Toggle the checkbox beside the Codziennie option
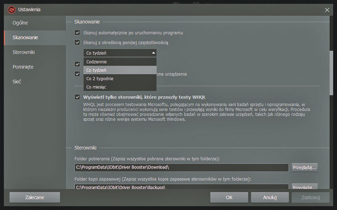 pyautogui.click(x=77, y=64)
